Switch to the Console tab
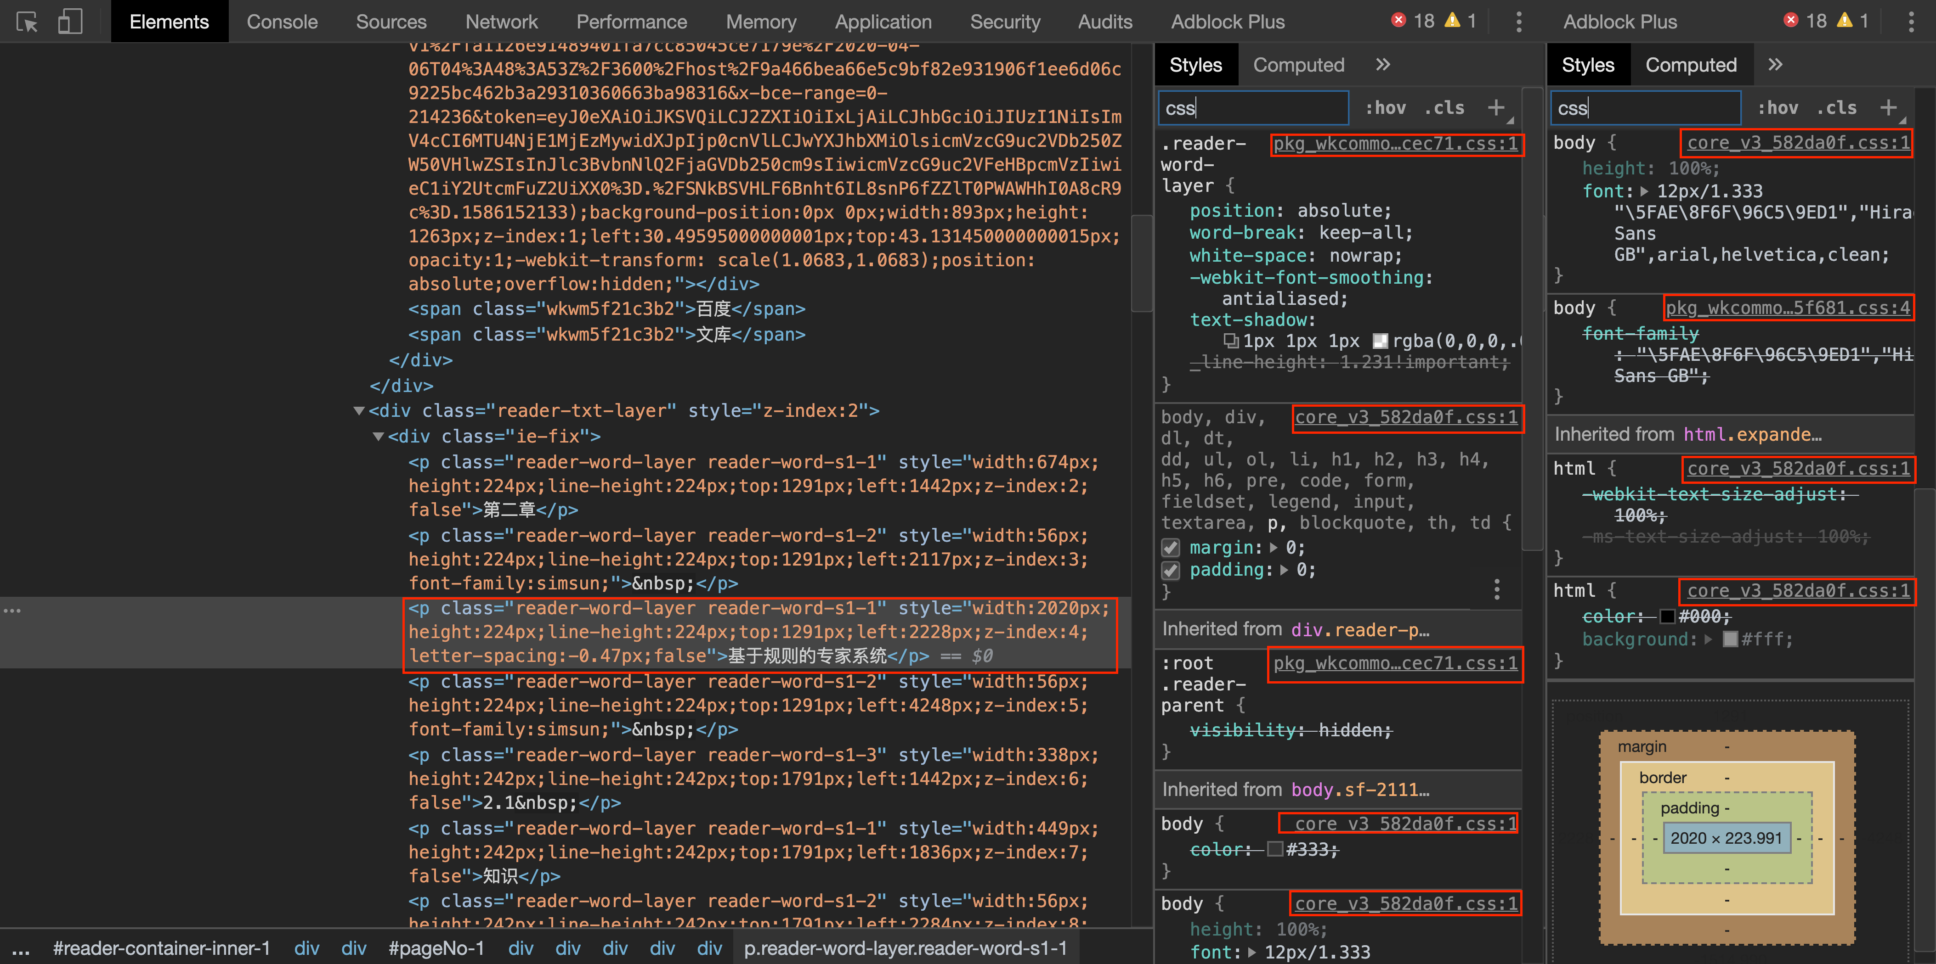The image size is (1936, 964). coord(282,22)
